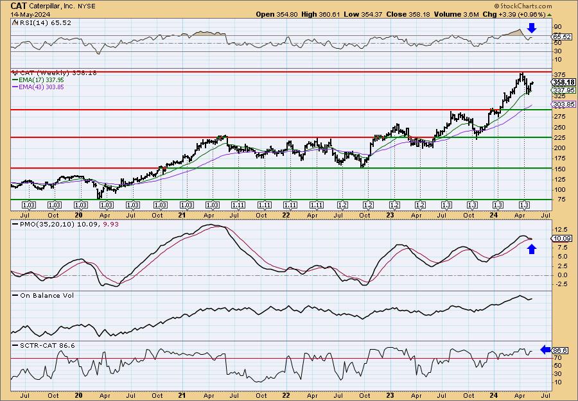Click the year 21 label on bottom date axis
The height and width of the screenshot is (401, 578).
point(182,395)
